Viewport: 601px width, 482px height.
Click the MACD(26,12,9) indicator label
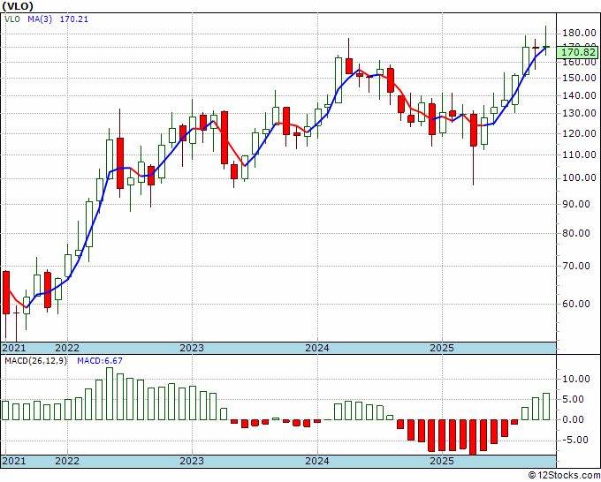point(35,361)
